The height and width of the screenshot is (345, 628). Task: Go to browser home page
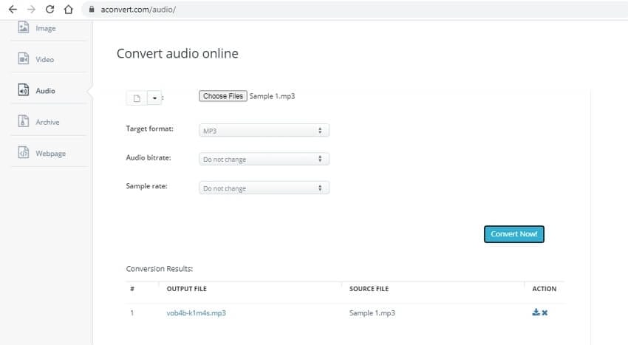tap(69, 10)
